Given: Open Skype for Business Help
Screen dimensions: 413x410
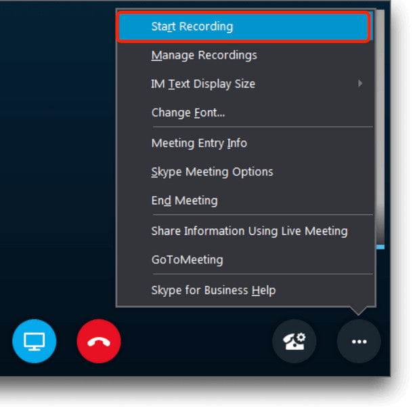Looking at the screenshot, I should tap(245, 290).
